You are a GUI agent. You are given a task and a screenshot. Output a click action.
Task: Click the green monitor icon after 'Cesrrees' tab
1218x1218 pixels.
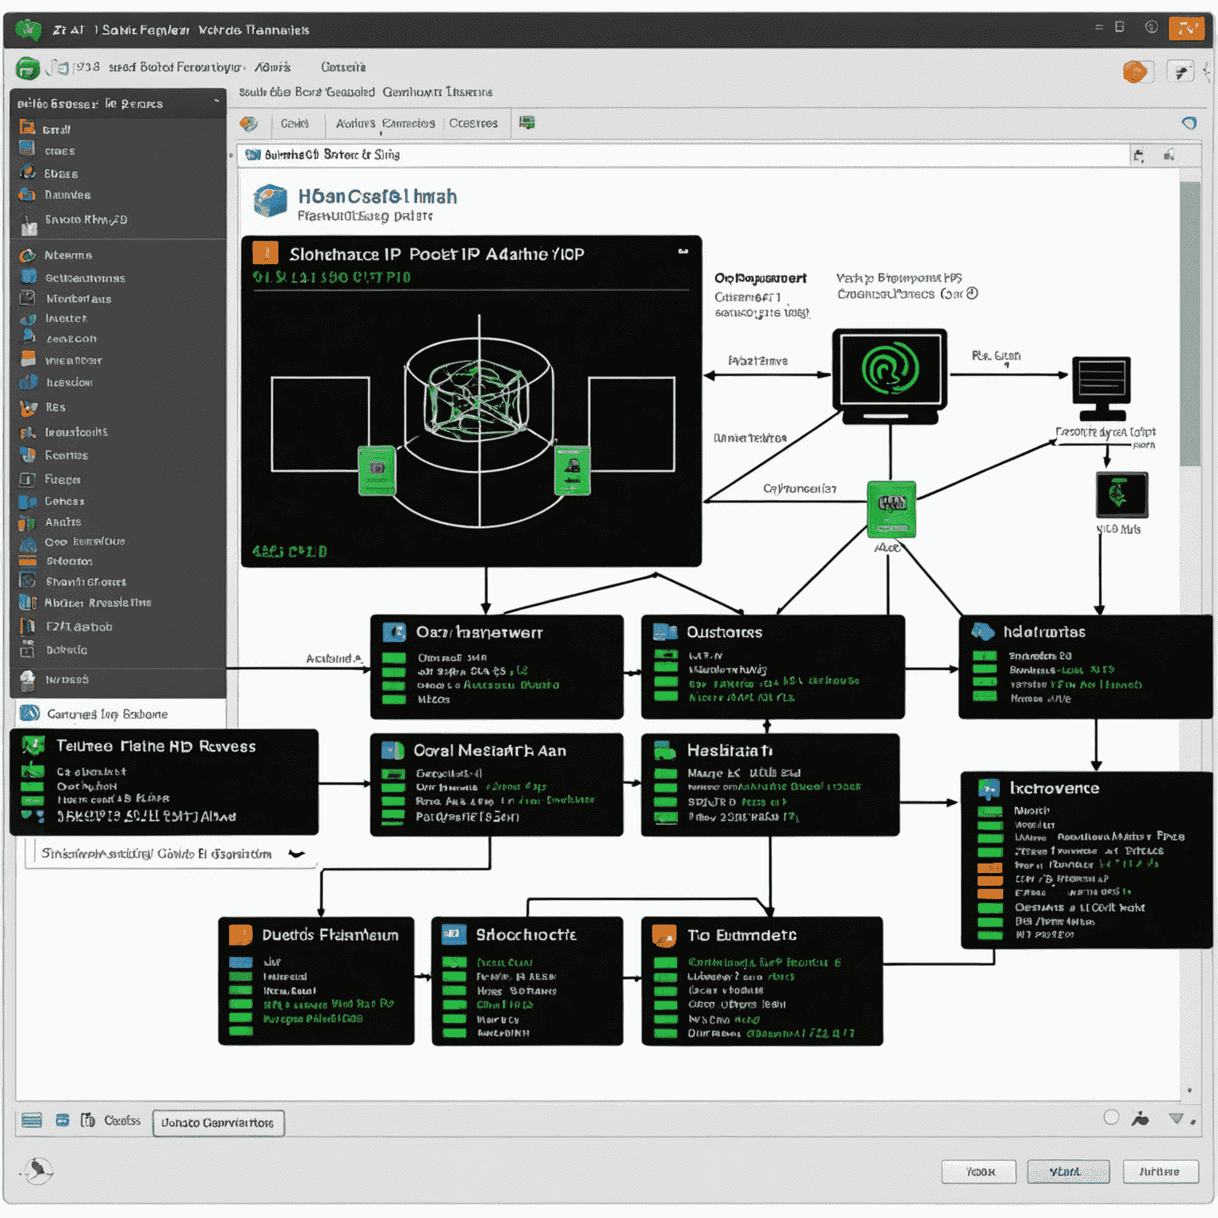(x=527, y=123)
